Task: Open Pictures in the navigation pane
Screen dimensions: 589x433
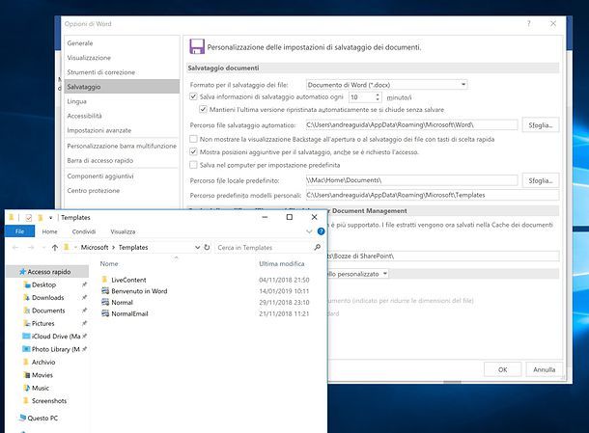Action: [x=42, y=323]
